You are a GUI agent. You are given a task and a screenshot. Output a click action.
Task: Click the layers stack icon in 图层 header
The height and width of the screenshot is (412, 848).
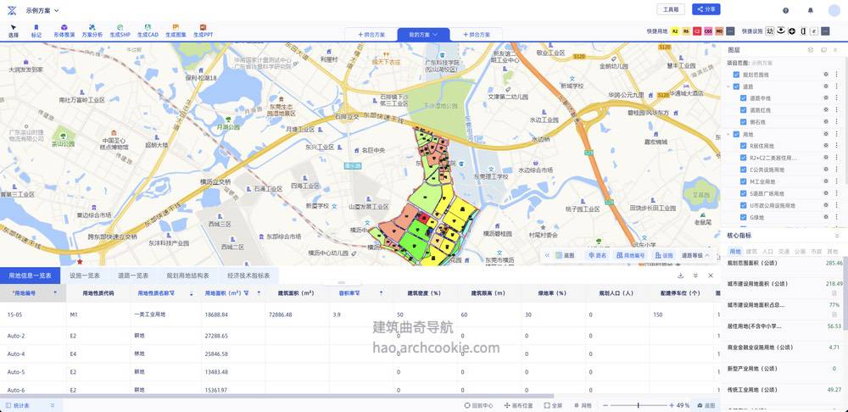tap(811, 50)
